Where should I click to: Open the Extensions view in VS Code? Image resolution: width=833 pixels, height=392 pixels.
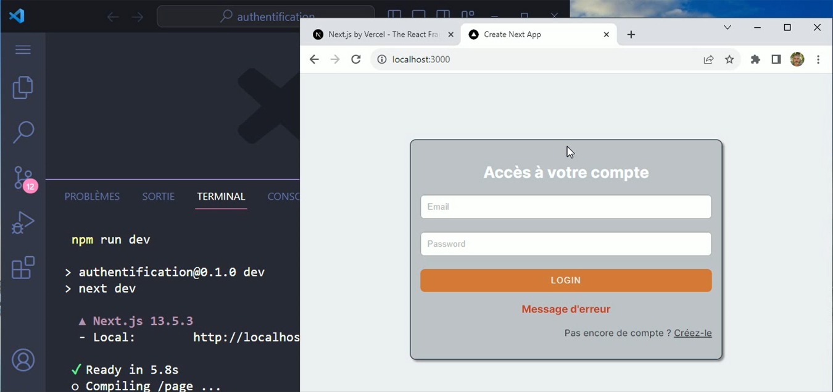tap(23, 267)
